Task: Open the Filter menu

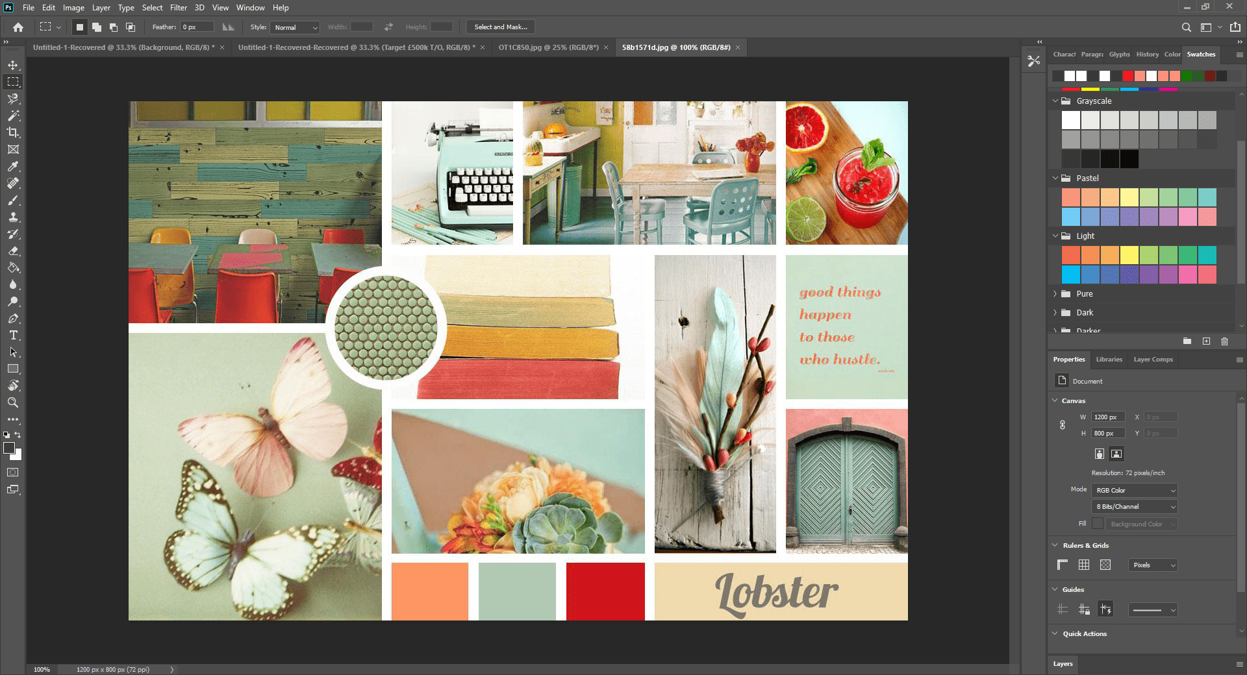Action: coord(179,7)
